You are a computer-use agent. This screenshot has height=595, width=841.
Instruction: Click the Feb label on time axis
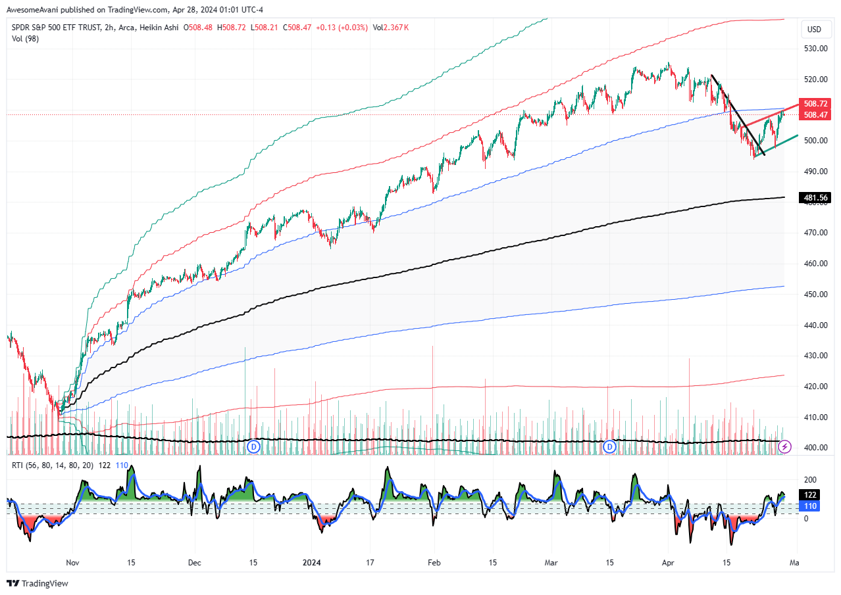click(x=434, y=563)
